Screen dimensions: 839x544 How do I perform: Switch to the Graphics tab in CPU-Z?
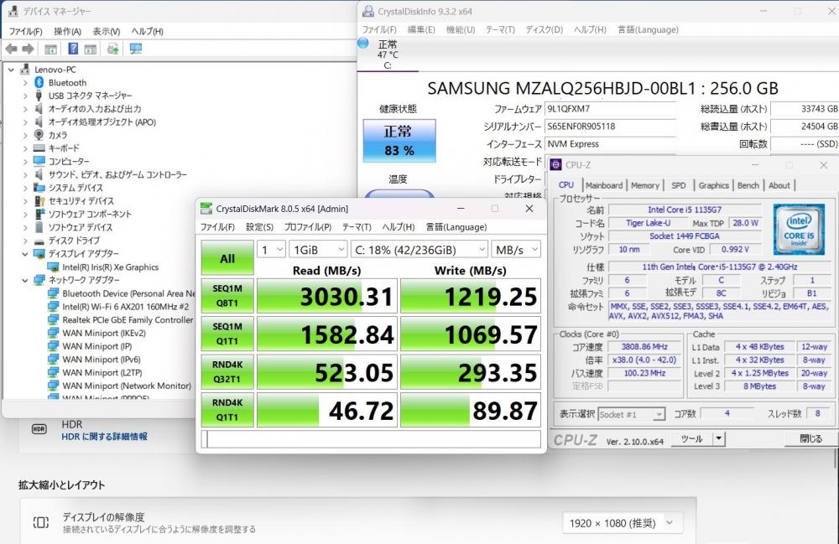713,185
